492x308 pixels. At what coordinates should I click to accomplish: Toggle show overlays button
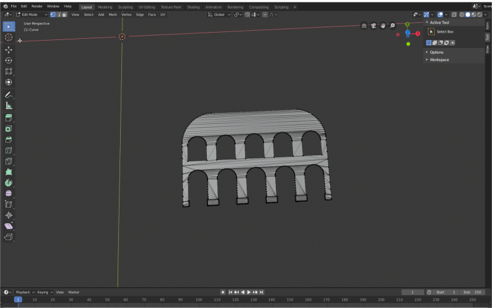[440, 14]
